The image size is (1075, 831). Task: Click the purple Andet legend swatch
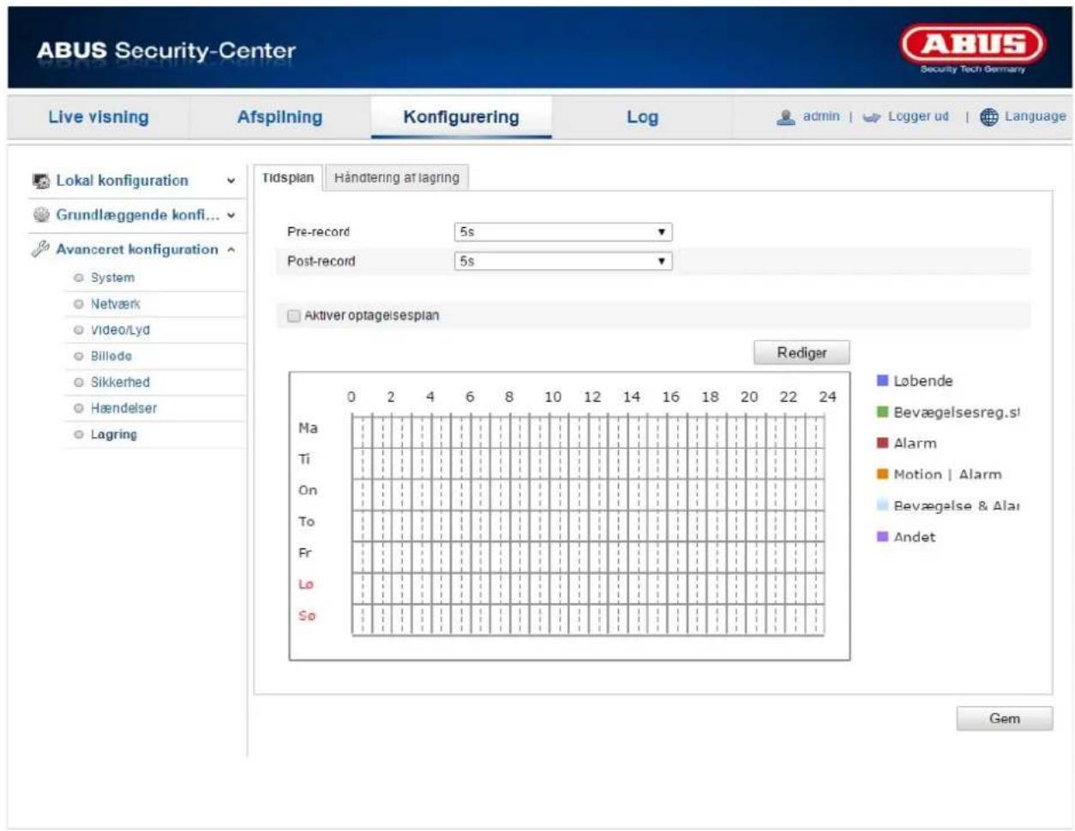click(882, 537)
